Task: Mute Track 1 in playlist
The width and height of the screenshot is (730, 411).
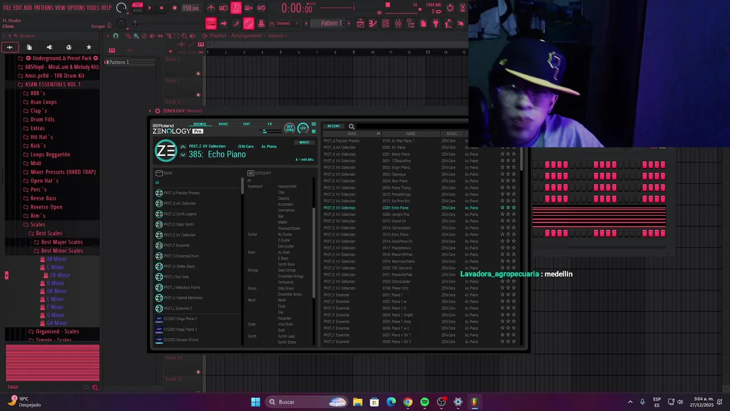Action: coord(198,73)
